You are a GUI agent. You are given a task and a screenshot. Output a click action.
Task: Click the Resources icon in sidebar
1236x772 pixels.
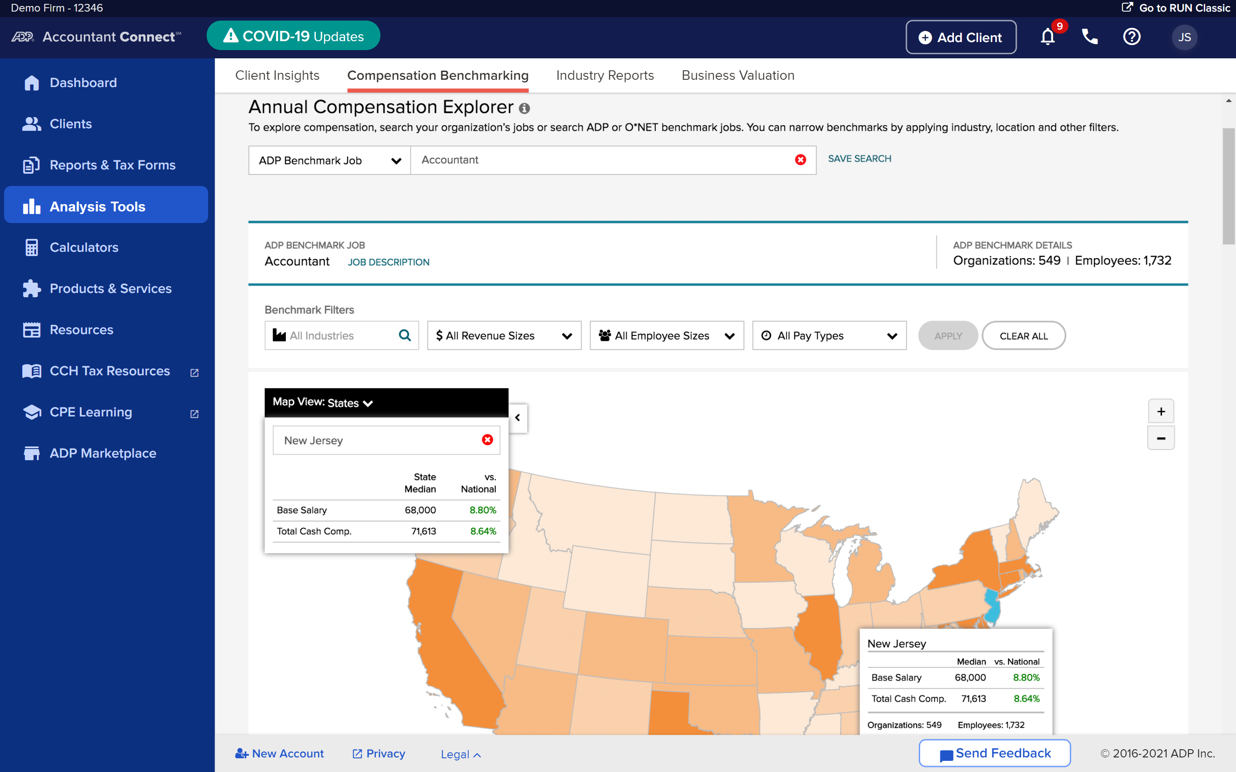[x=32, y=330]
